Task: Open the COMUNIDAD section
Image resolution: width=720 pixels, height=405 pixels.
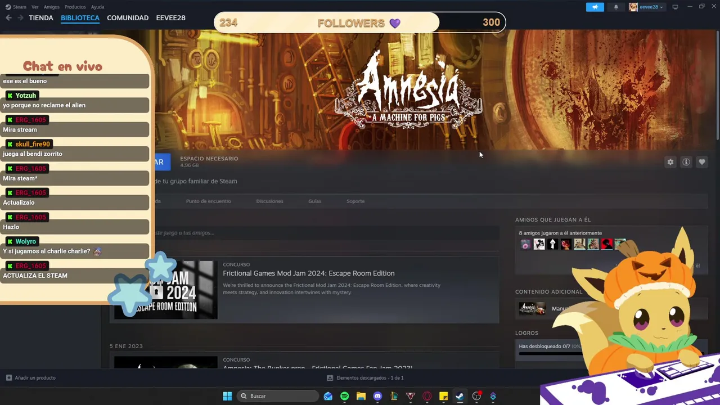Action: pyautogui.click(x=128, y=18)
